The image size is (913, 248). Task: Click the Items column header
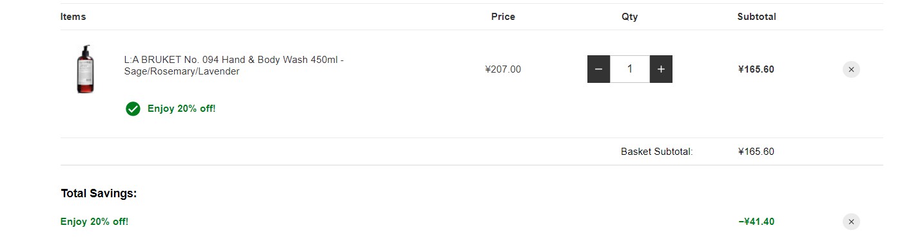pos(73,17)
